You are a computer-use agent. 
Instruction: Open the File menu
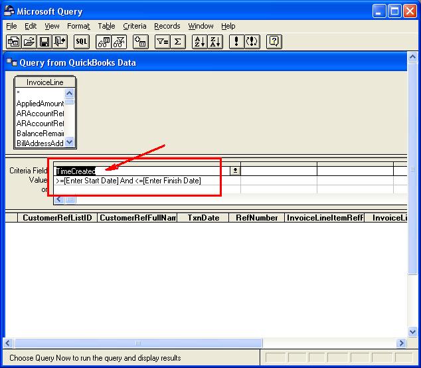pos(11,26)
